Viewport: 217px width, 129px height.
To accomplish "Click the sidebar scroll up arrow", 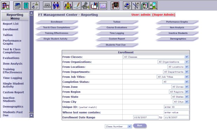I will (32, 13).
